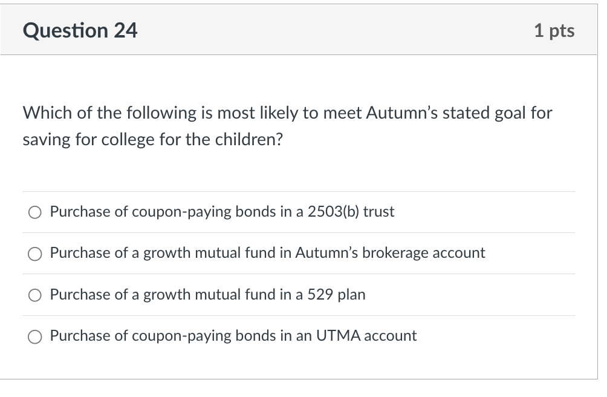Click the coupon-paying bonds UTMA answer text
Image resolution: width=607 pixels, height=397 pixels.
coord(233,336)
